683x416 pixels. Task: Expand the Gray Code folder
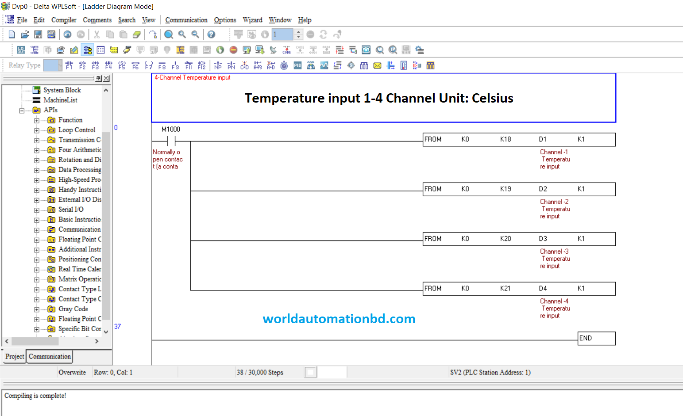pos(37,309)
